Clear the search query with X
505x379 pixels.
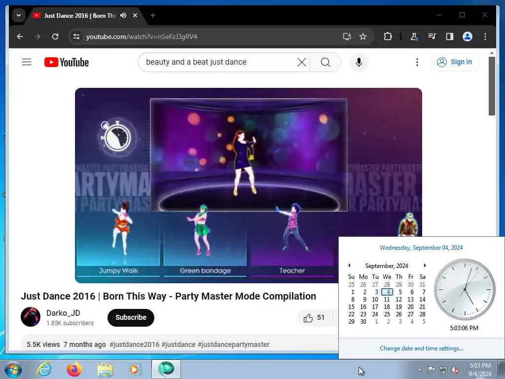click(302, 62)
